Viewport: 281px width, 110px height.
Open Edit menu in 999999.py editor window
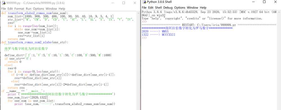pyautogui.click(x=10, y=9)
